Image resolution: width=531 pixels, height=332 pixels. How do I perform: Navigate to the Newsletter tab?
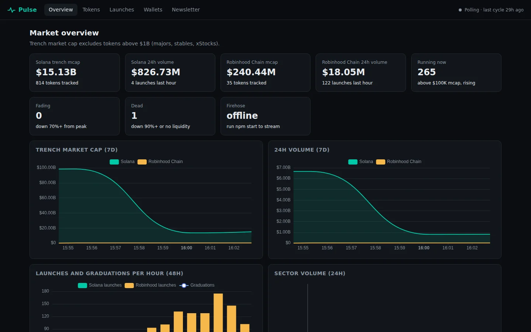(186, 10)
